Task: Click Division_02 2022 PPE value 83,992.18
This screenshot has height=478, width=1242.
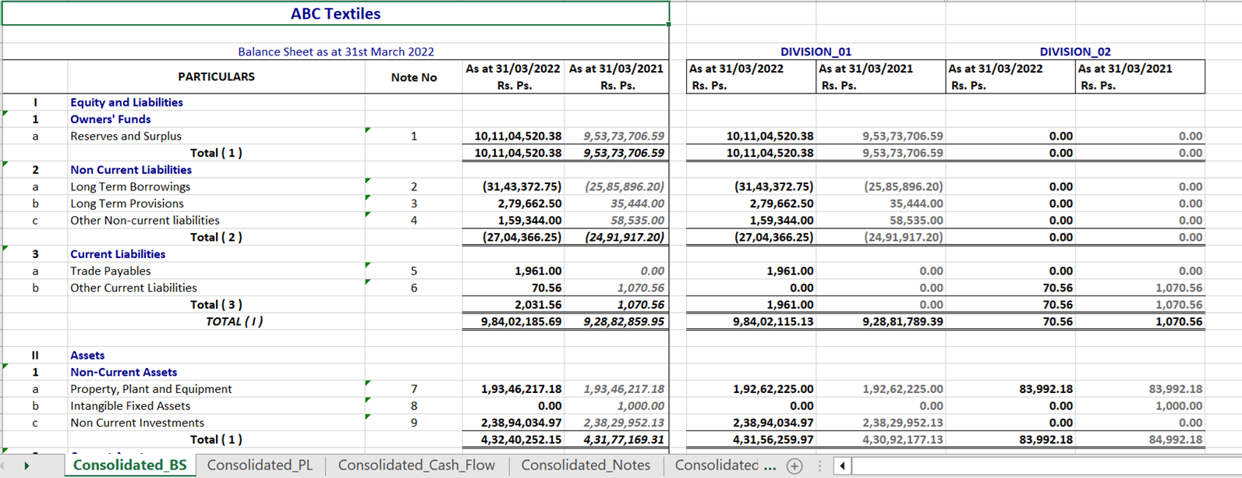Action: point(1046,389)
